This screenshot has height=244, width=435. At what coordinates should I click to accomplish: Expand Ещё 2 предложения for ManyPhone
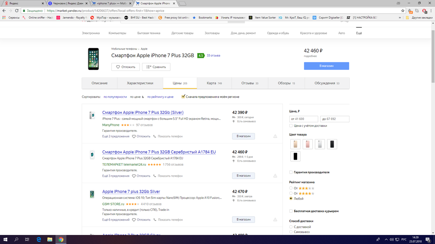(116, 136)
